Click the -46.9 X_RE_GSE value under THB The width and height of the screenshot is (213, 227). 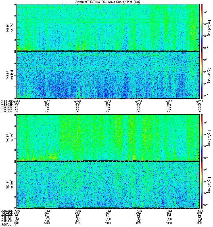(108, 102)
